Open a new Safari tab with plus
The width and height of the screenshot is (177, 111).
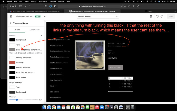point(133,6)
